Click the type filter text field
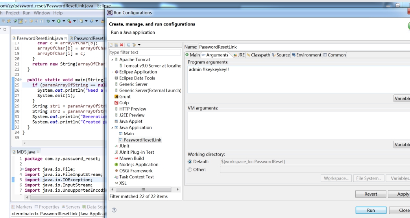 (145, 52)
